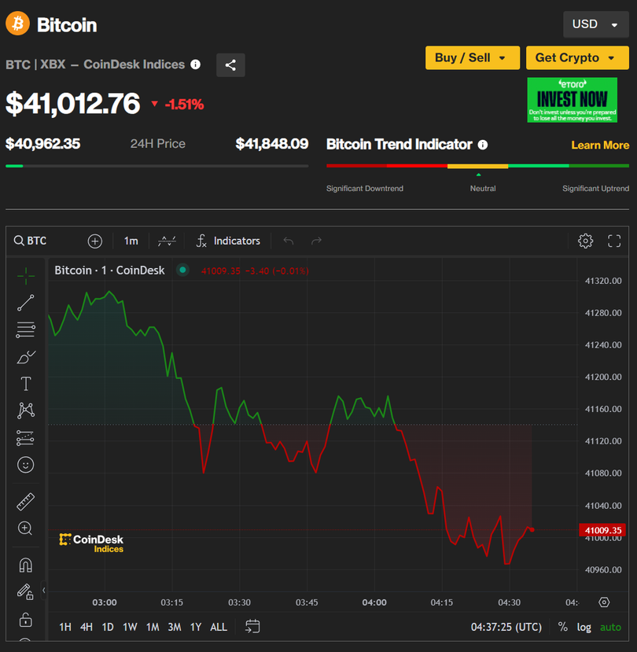Switch to the 1Y time range
This screenshot has width=637, height=652.
pos(195,627)
